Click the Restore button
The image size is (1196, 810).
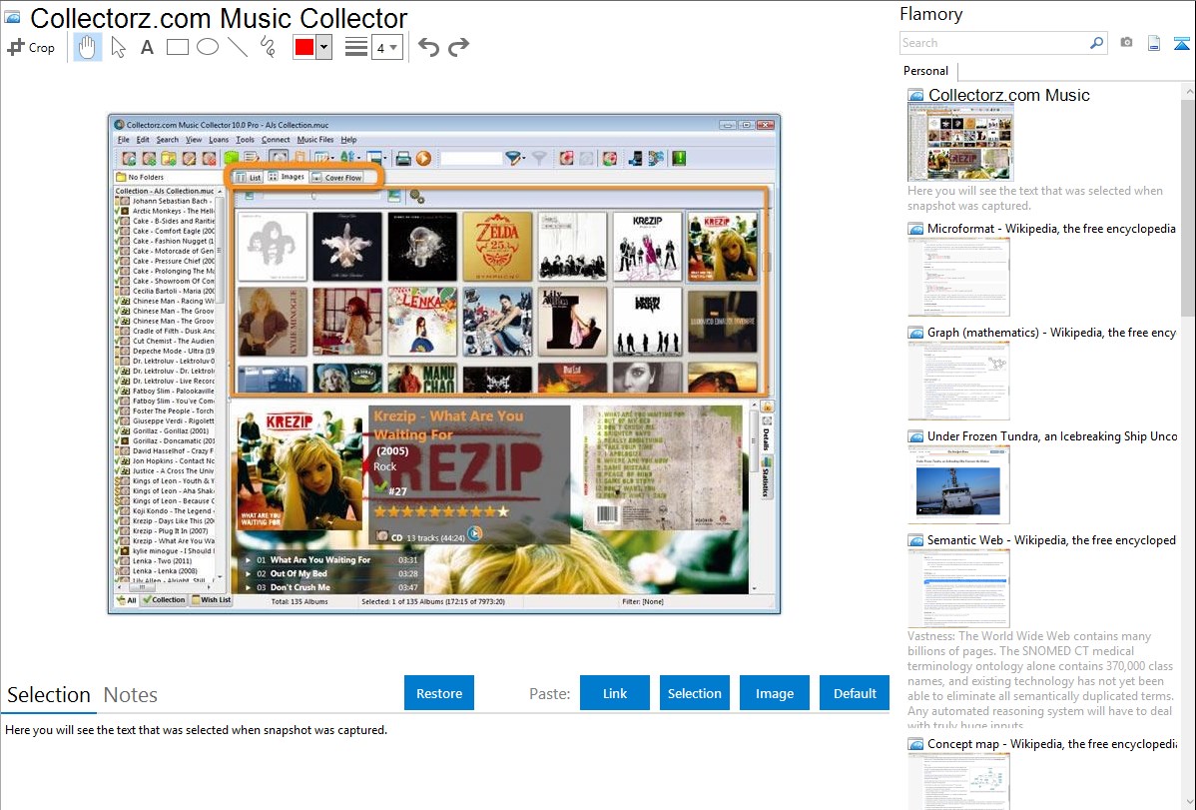(439, 693)
